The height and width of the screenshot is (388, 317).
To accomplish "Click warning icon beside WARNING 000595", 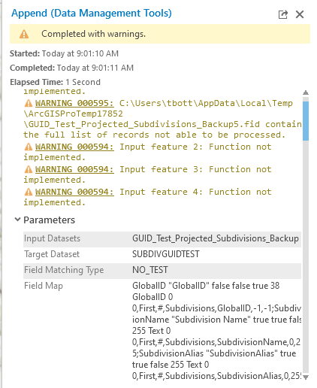I will [29, 103].
